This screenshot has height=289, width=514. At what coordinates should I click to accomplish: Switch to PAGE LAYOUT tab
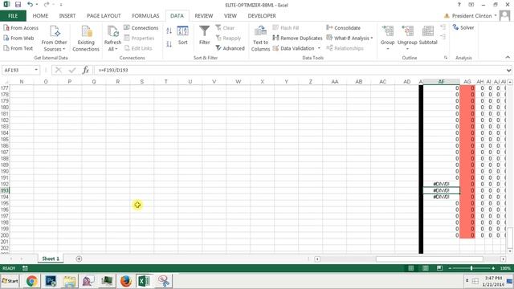[104, 16]
